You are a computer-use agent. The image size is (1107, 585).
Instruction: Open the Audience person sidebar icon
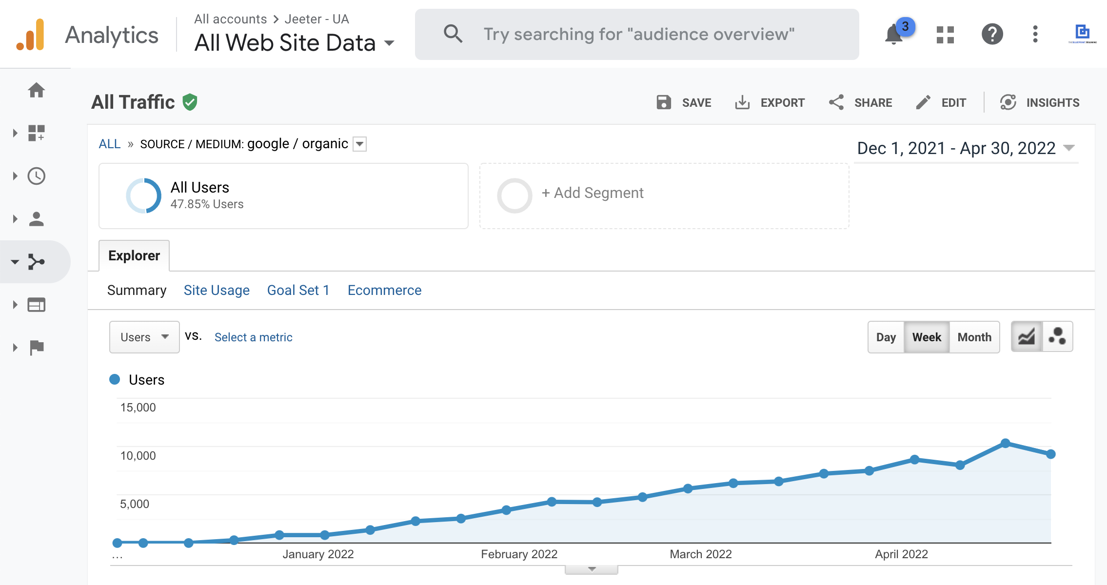(x=37, y=219)
